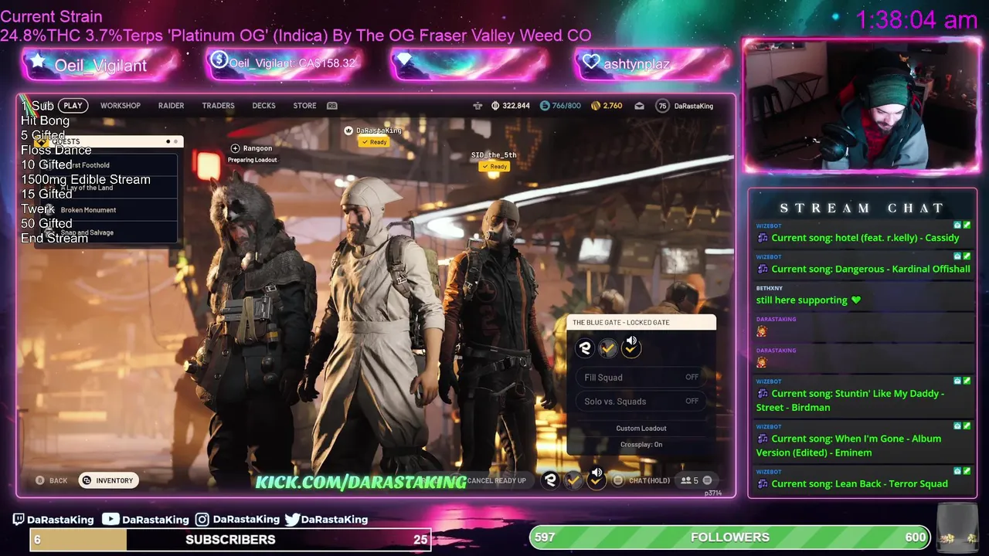989x556 pixels.
Task: Open the party members icon showing 5
Action: coord(689,480)
